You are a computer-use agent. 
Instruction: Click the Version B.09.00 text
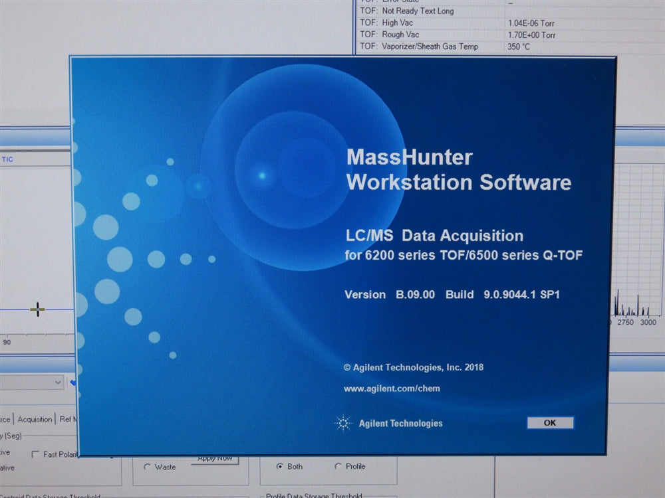pyautogui.click(x=389, y=294)
